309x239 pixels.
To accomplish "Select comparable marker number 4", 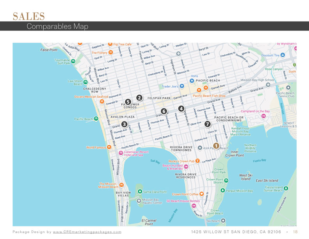I will tap(181, 109).
